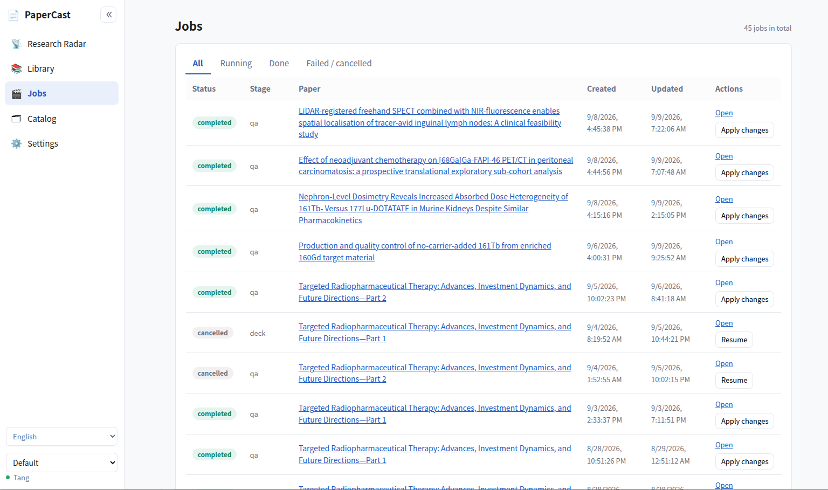This screenshot has width=828, height=490.
Task: Apply changes to the neoadjuvant chemotherapy job
Action: [x=744, y=172]
